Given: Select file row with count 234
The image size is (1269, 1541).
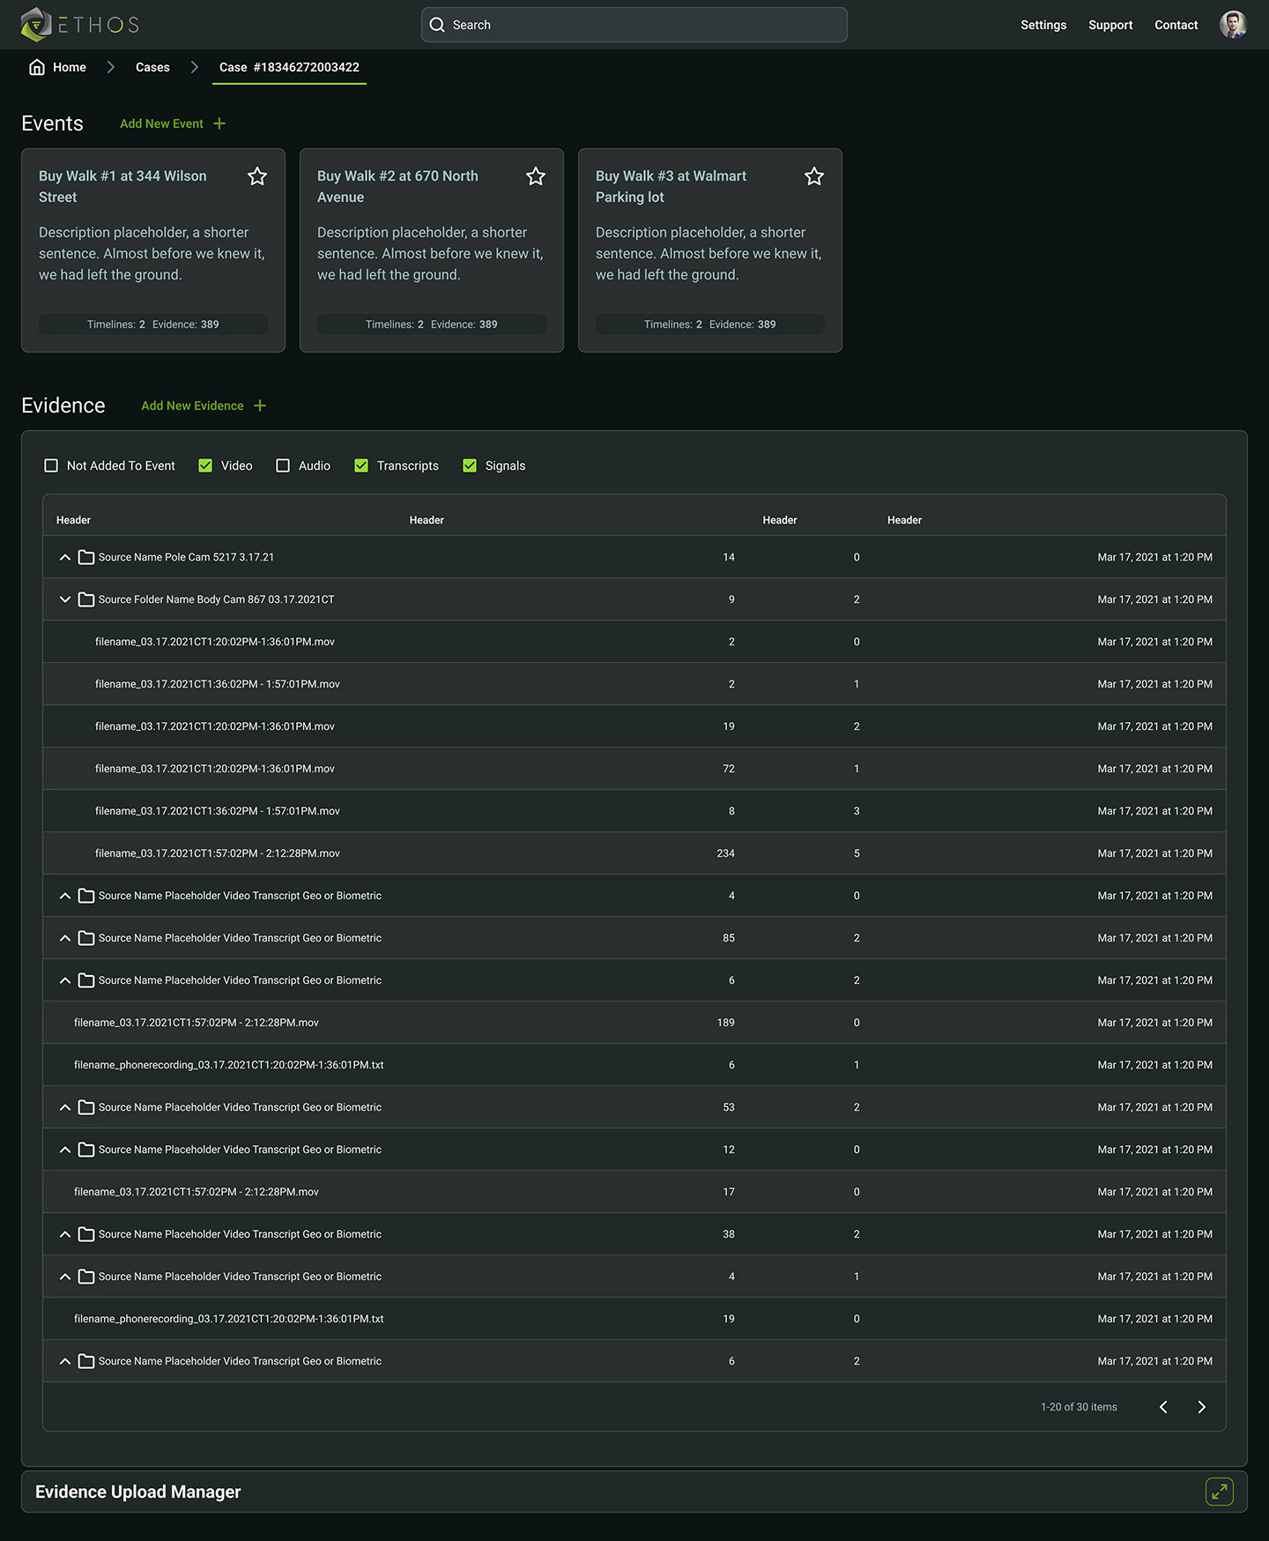Looking at the screenshot, I should coord(634,853).
